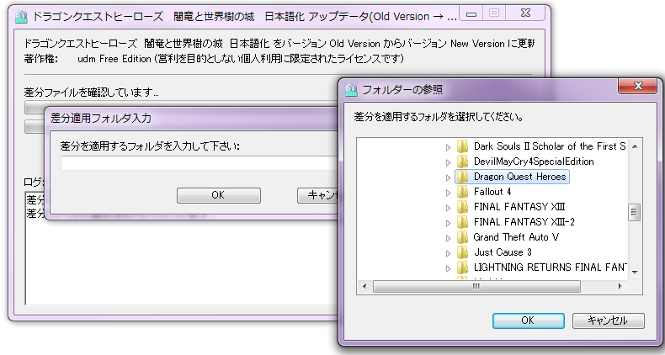Click the Grand Theft Auto V folder icon
Viewport: 665px width, 355px height.
pos(462,237)
